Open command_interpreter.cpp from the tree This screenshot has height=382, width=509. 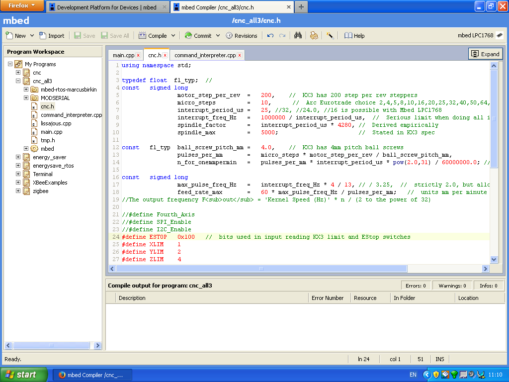(x=71, y=115)
